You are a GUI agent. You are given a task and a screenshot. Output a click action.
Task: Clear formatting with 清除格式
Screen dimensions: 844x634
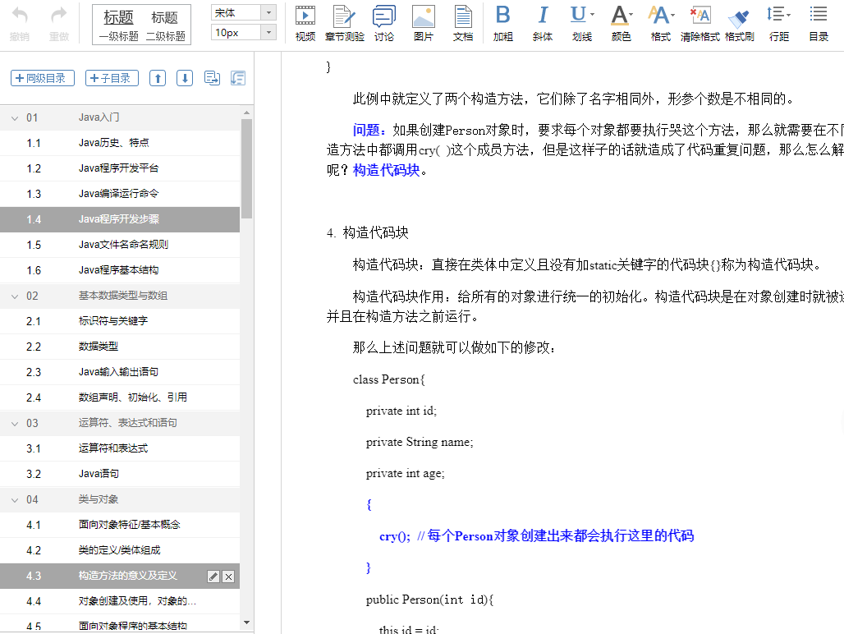pos(700,24)
